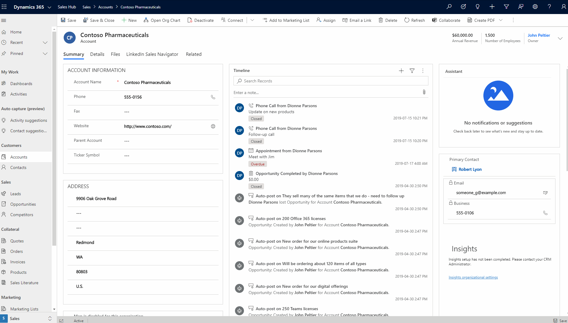The width and height of the screenshot is (568, 323).
Task: Open Insights organizational settings link
Action: [473, 277]
